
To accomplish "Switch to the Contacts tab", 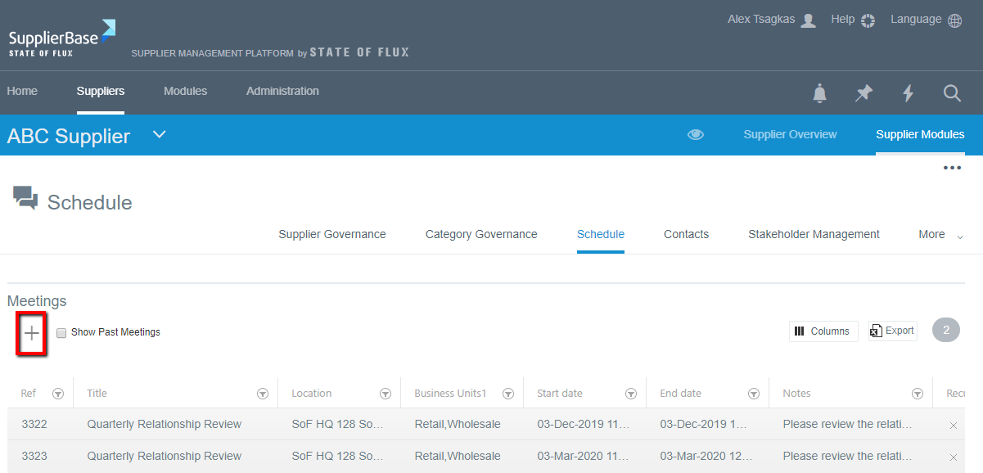I will tap(686, 235).
